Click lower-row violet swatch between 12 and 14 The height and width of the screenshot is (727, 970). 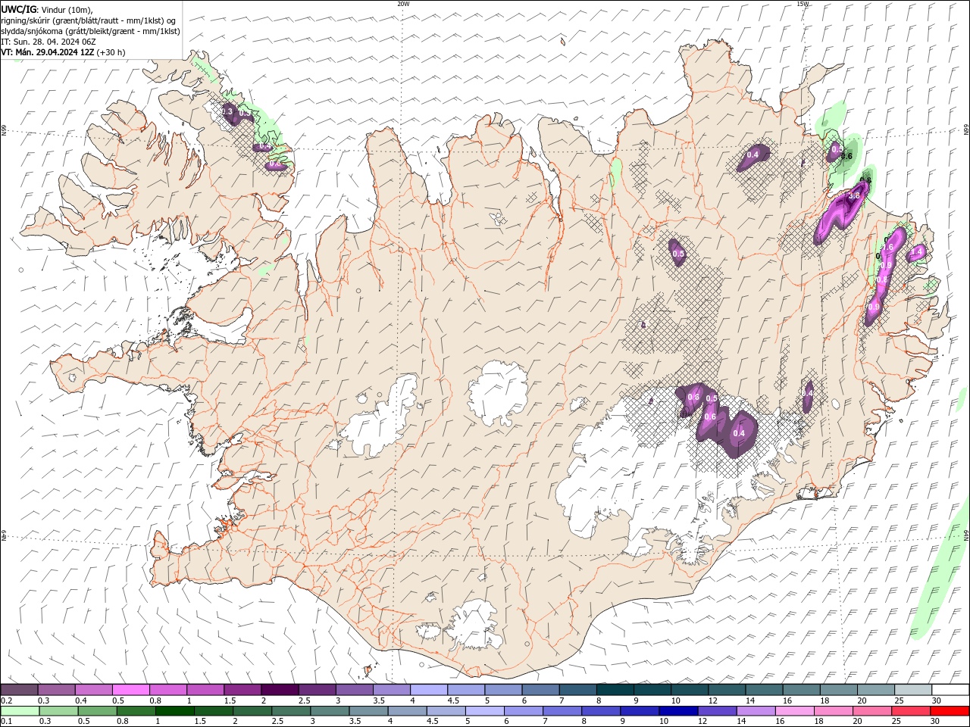pyautogui.click(x=716, y=711)
